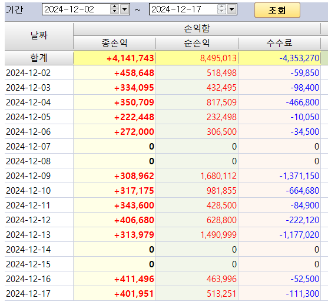Click 순손익 value 232,498
This screenshot has height=305, width=328.
[x=221, y=117]
